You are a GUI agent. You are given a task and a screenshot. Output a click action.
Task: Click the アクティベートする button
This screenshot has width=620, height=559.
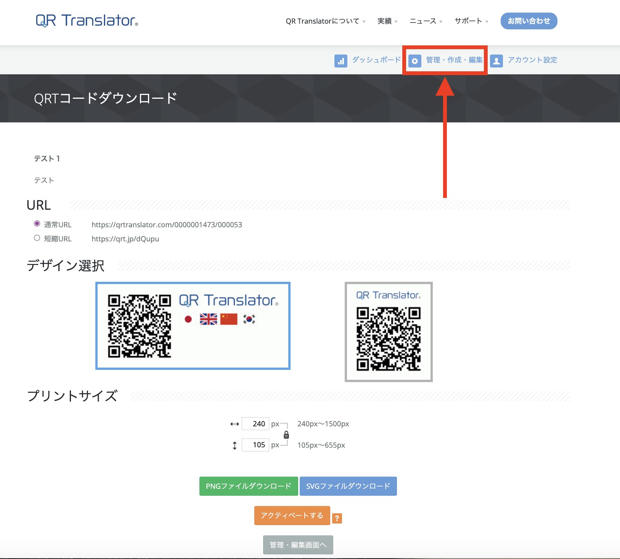[292, 516]
